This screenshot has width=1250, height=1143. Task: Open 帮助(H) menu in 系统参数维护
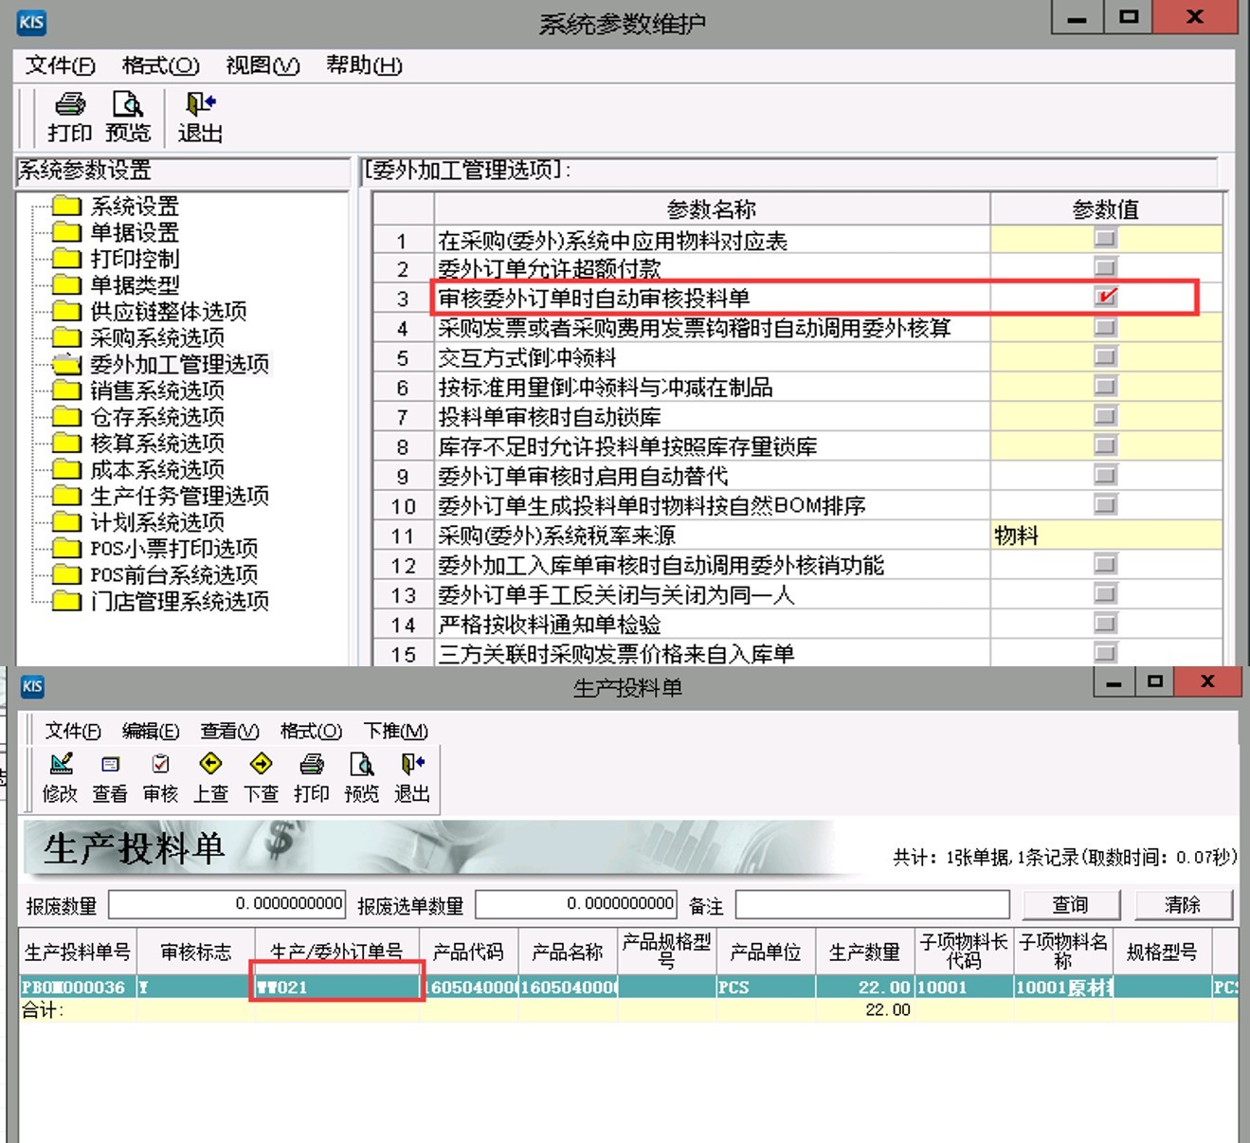[364, 65]
